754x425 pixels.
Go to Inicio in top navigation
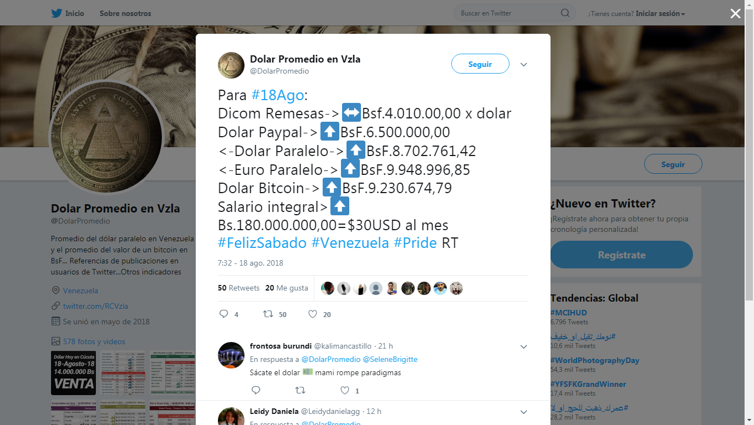pyautogui.click(x=75, y=13)
